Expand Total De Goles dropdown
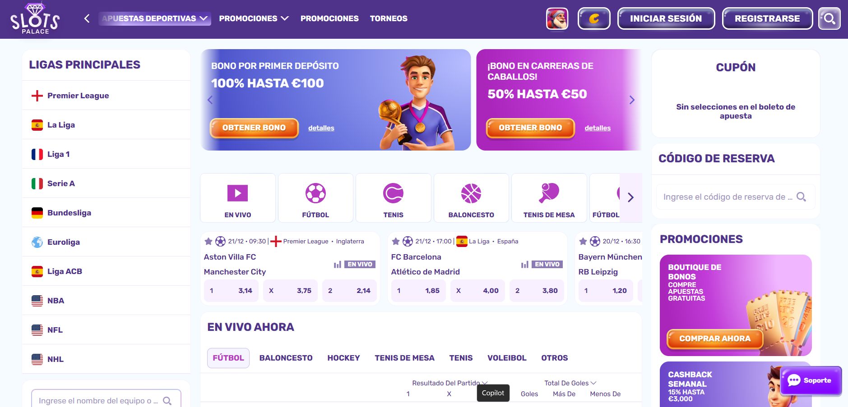 570,383
